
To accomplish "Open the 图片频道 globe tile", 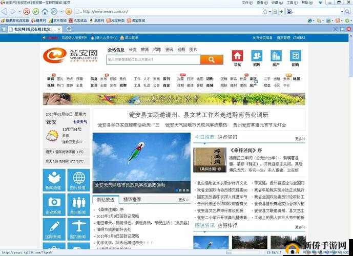I will pyautogui.click(x=78, y=180).
